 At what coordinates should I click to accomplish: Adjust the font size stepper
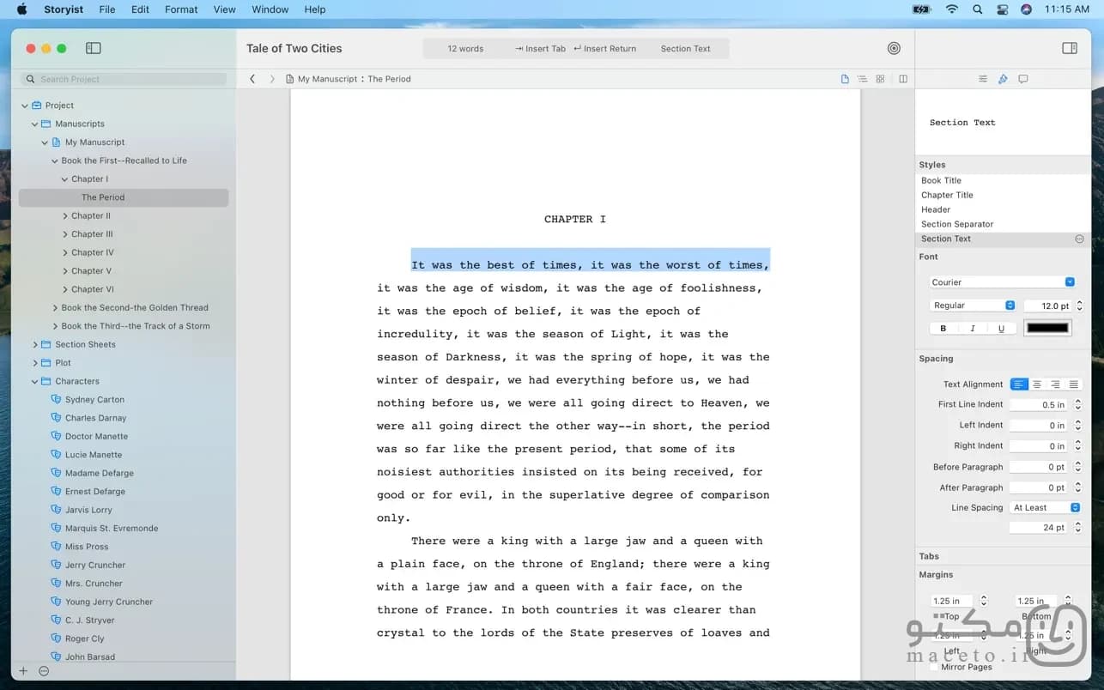pos(1079,306)
